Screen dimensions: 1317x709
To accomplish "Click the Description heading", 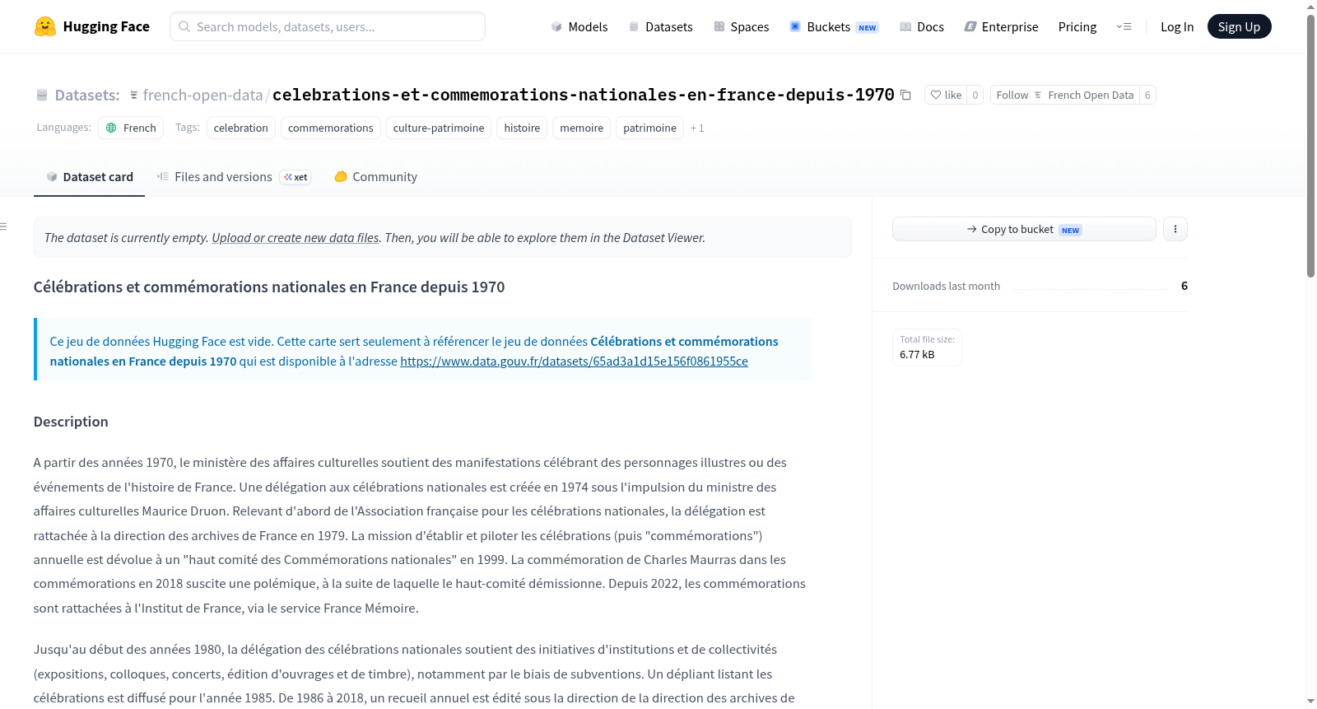I will [x=71, y=422].
